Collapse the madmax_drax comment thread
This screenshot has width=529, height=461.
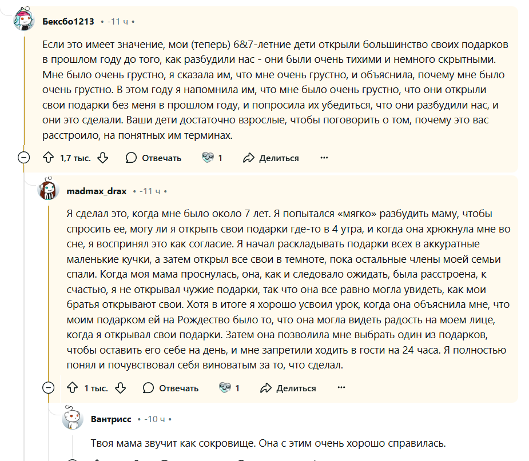[48, 387]
